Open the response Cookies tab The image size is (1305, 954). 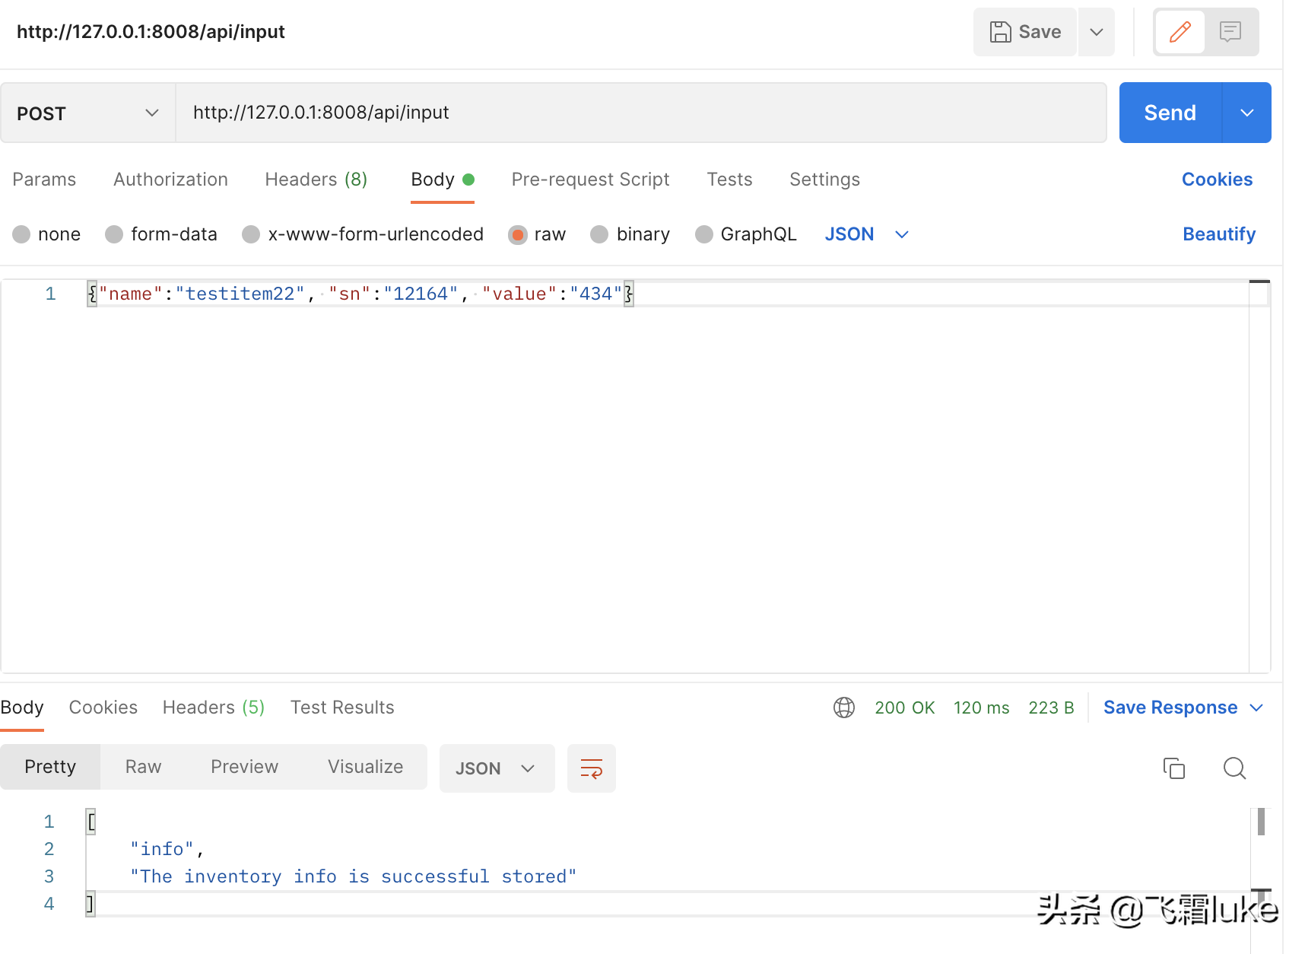click(103, 708)
